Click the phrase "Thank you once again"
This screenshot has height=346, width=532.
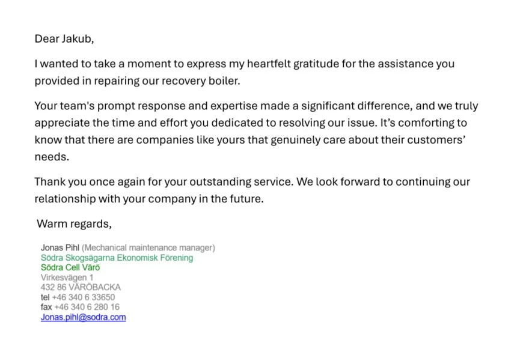[x=85, y=182]
